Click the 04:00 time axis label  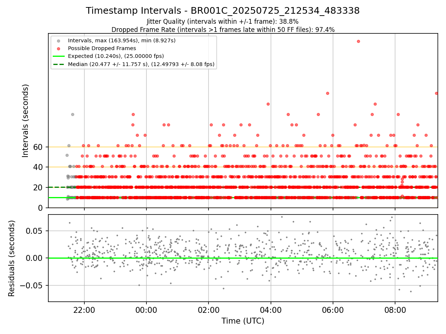271,310
